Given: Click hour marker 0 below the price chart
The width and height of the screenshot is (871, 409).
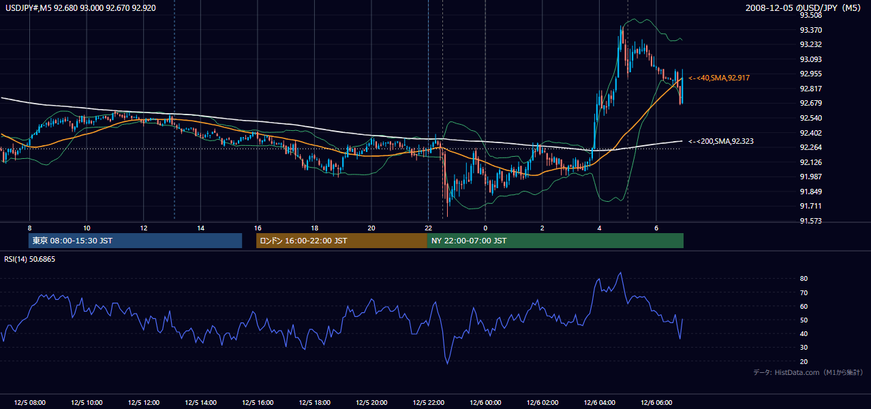Looking at the screenshot, I should click(485, 228).
